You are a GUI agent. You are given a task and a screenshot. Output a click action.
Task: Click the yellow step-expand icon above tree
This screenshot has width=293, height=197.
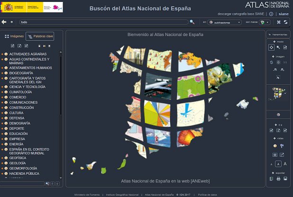coord(44,46)
